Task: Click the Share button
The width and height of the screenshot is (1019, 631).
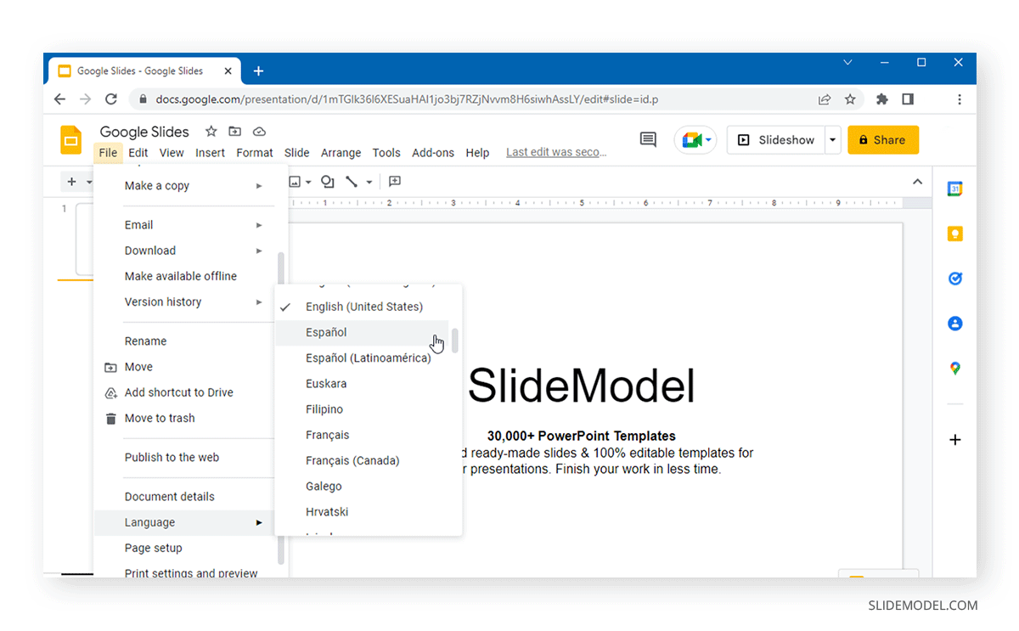Action: (883, 139)
